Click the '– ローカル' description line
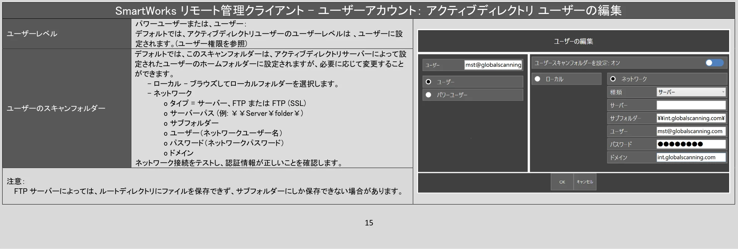The width and height of the screenshot is (738, 249). 243,84
